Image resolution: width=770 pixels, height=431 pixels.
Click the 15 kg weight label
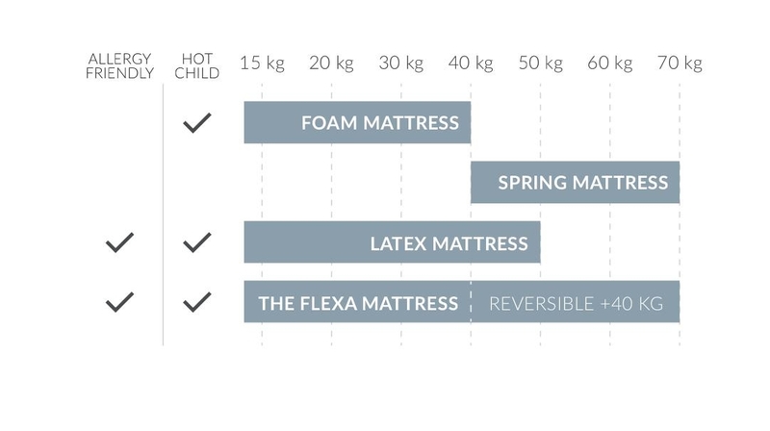click(262, 63)
